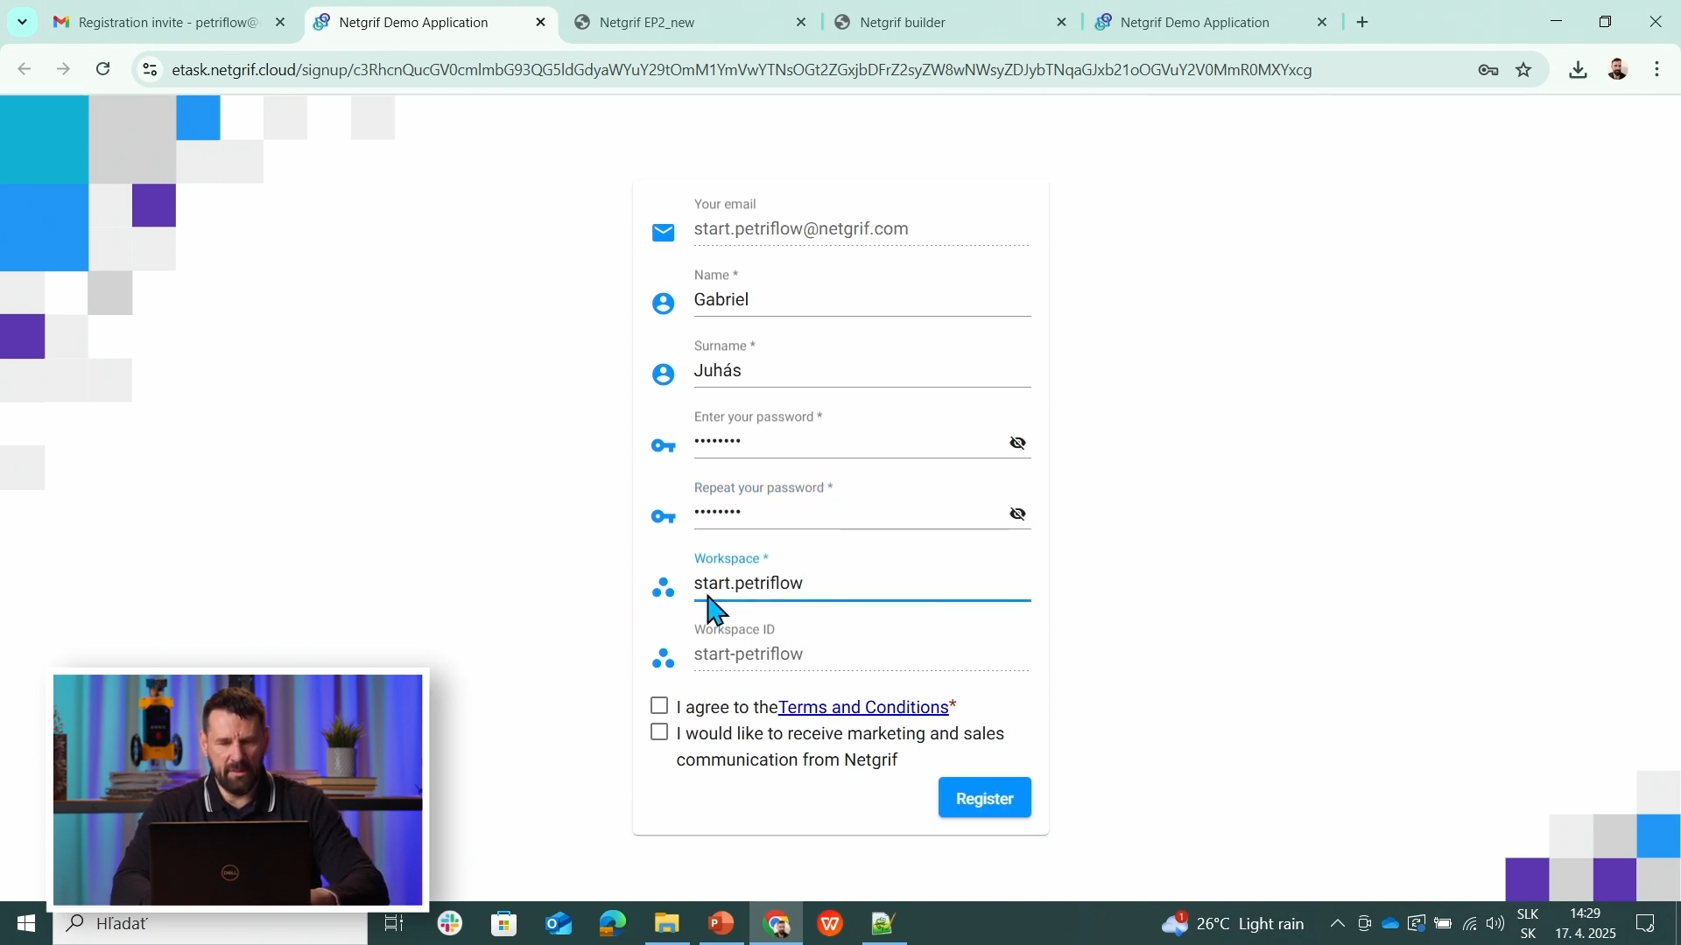The height and width of the screenshot is (945, 1681).
Task: Open Task View on the taskbar
Action: tap(394, 923)
